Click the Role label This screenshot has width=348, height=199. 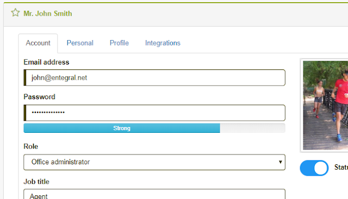[x=30, y=146]
